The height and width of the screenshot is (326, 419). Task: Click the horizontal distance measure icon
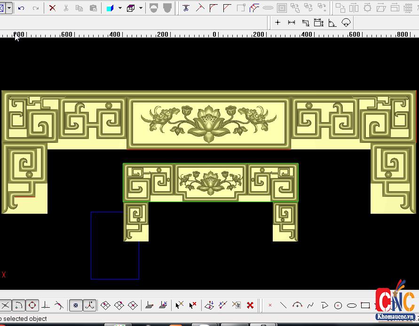[292, 23]
